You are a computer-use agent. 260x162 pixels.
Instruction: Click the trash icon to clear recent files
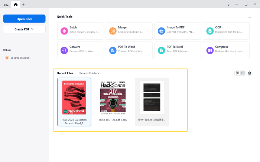click(250, 73)
